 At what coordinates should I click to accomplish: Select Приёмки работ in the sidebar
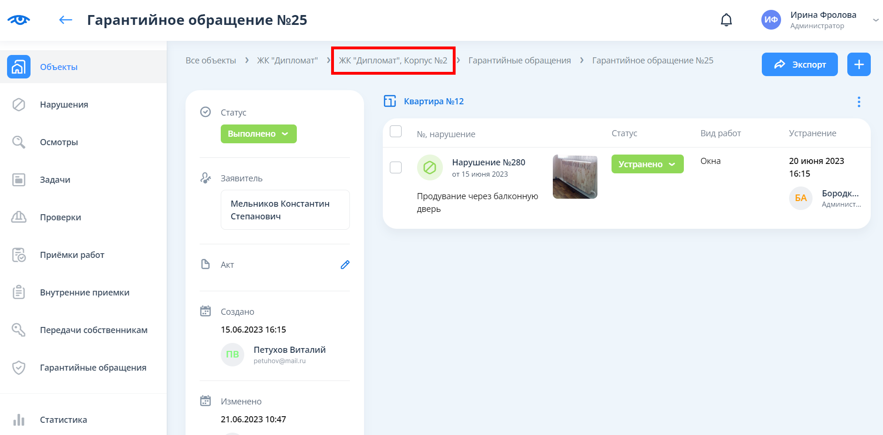pyautogui.click(x=72, y=255)
